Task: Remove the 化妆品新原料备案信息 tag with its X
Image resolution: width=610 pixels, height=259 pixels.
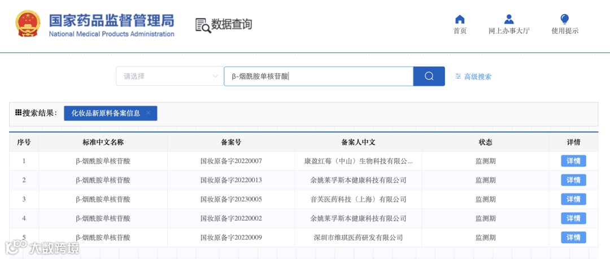Action: [x=148, y=113]
